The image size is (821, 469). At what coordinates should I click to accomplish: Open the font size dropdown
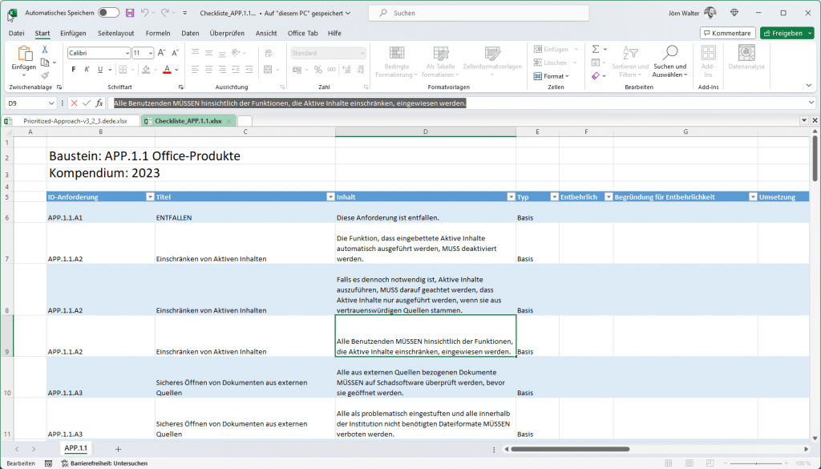pos(151,53)
